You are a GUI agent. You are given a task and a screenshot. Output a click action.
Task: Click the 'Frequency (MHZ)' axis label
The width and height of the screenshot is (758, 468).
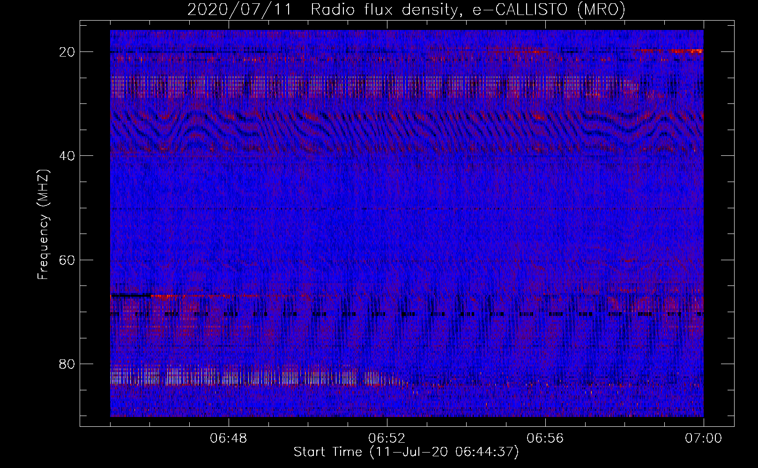tap(43, 225)
